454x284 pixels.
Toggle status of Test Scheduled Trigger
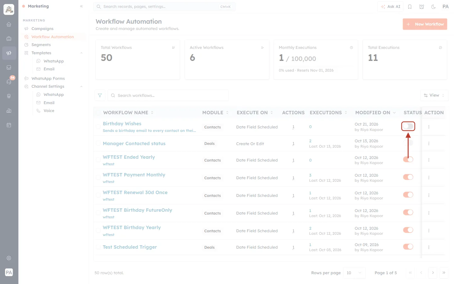tap(408, 246)
